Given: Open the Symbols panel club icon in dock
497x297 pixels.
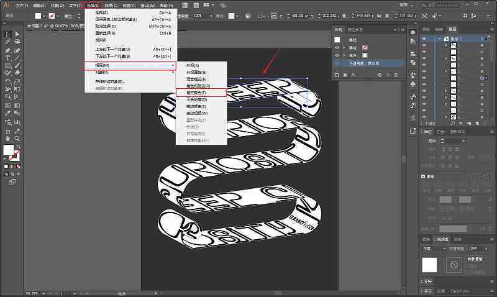Looking at the screenshot, I should [413, 85].
